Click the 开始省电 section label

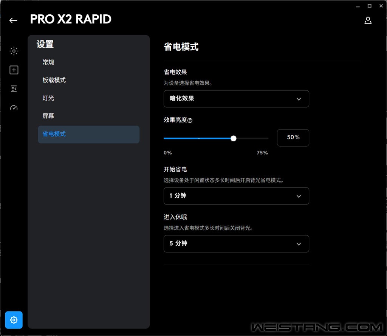tap(175, 169)
